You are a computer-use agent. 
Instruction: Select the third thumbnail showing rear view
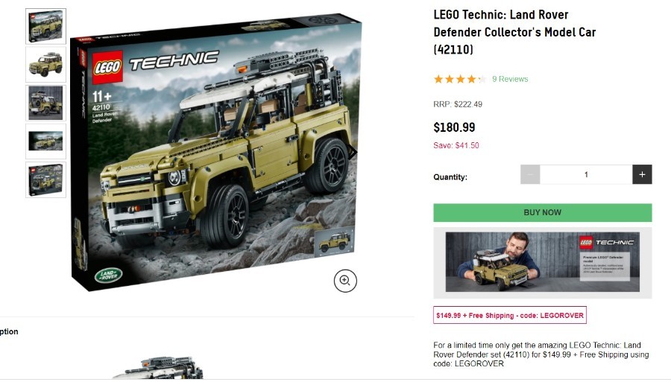click(x=45, y=103)
